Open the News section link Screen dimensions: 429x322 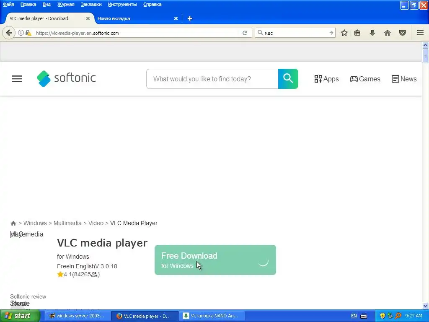[404, 79]
